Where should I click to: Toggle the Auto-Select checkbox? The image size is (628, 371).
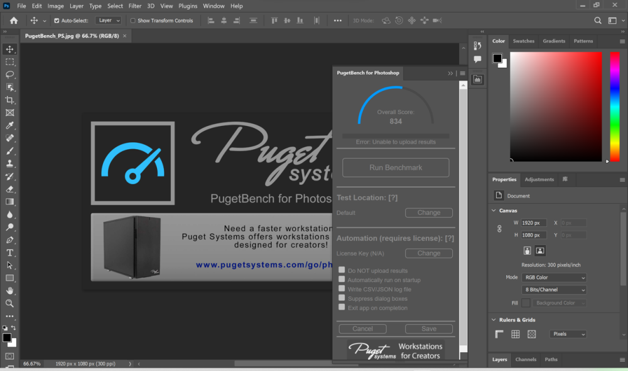(57, 21)
